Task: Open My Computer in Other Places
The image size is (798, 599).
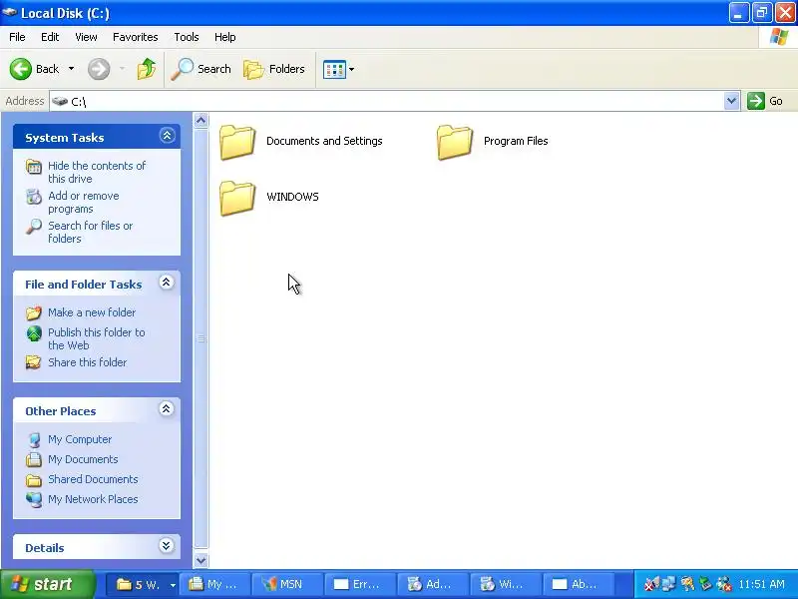Action: click(80, 439)
